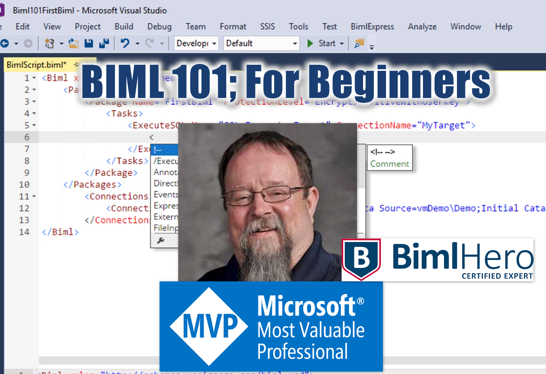Click the '</Tasks>' closing tag on line 8
The height and width of the screenshot is (374, 546).
point(127,161)
